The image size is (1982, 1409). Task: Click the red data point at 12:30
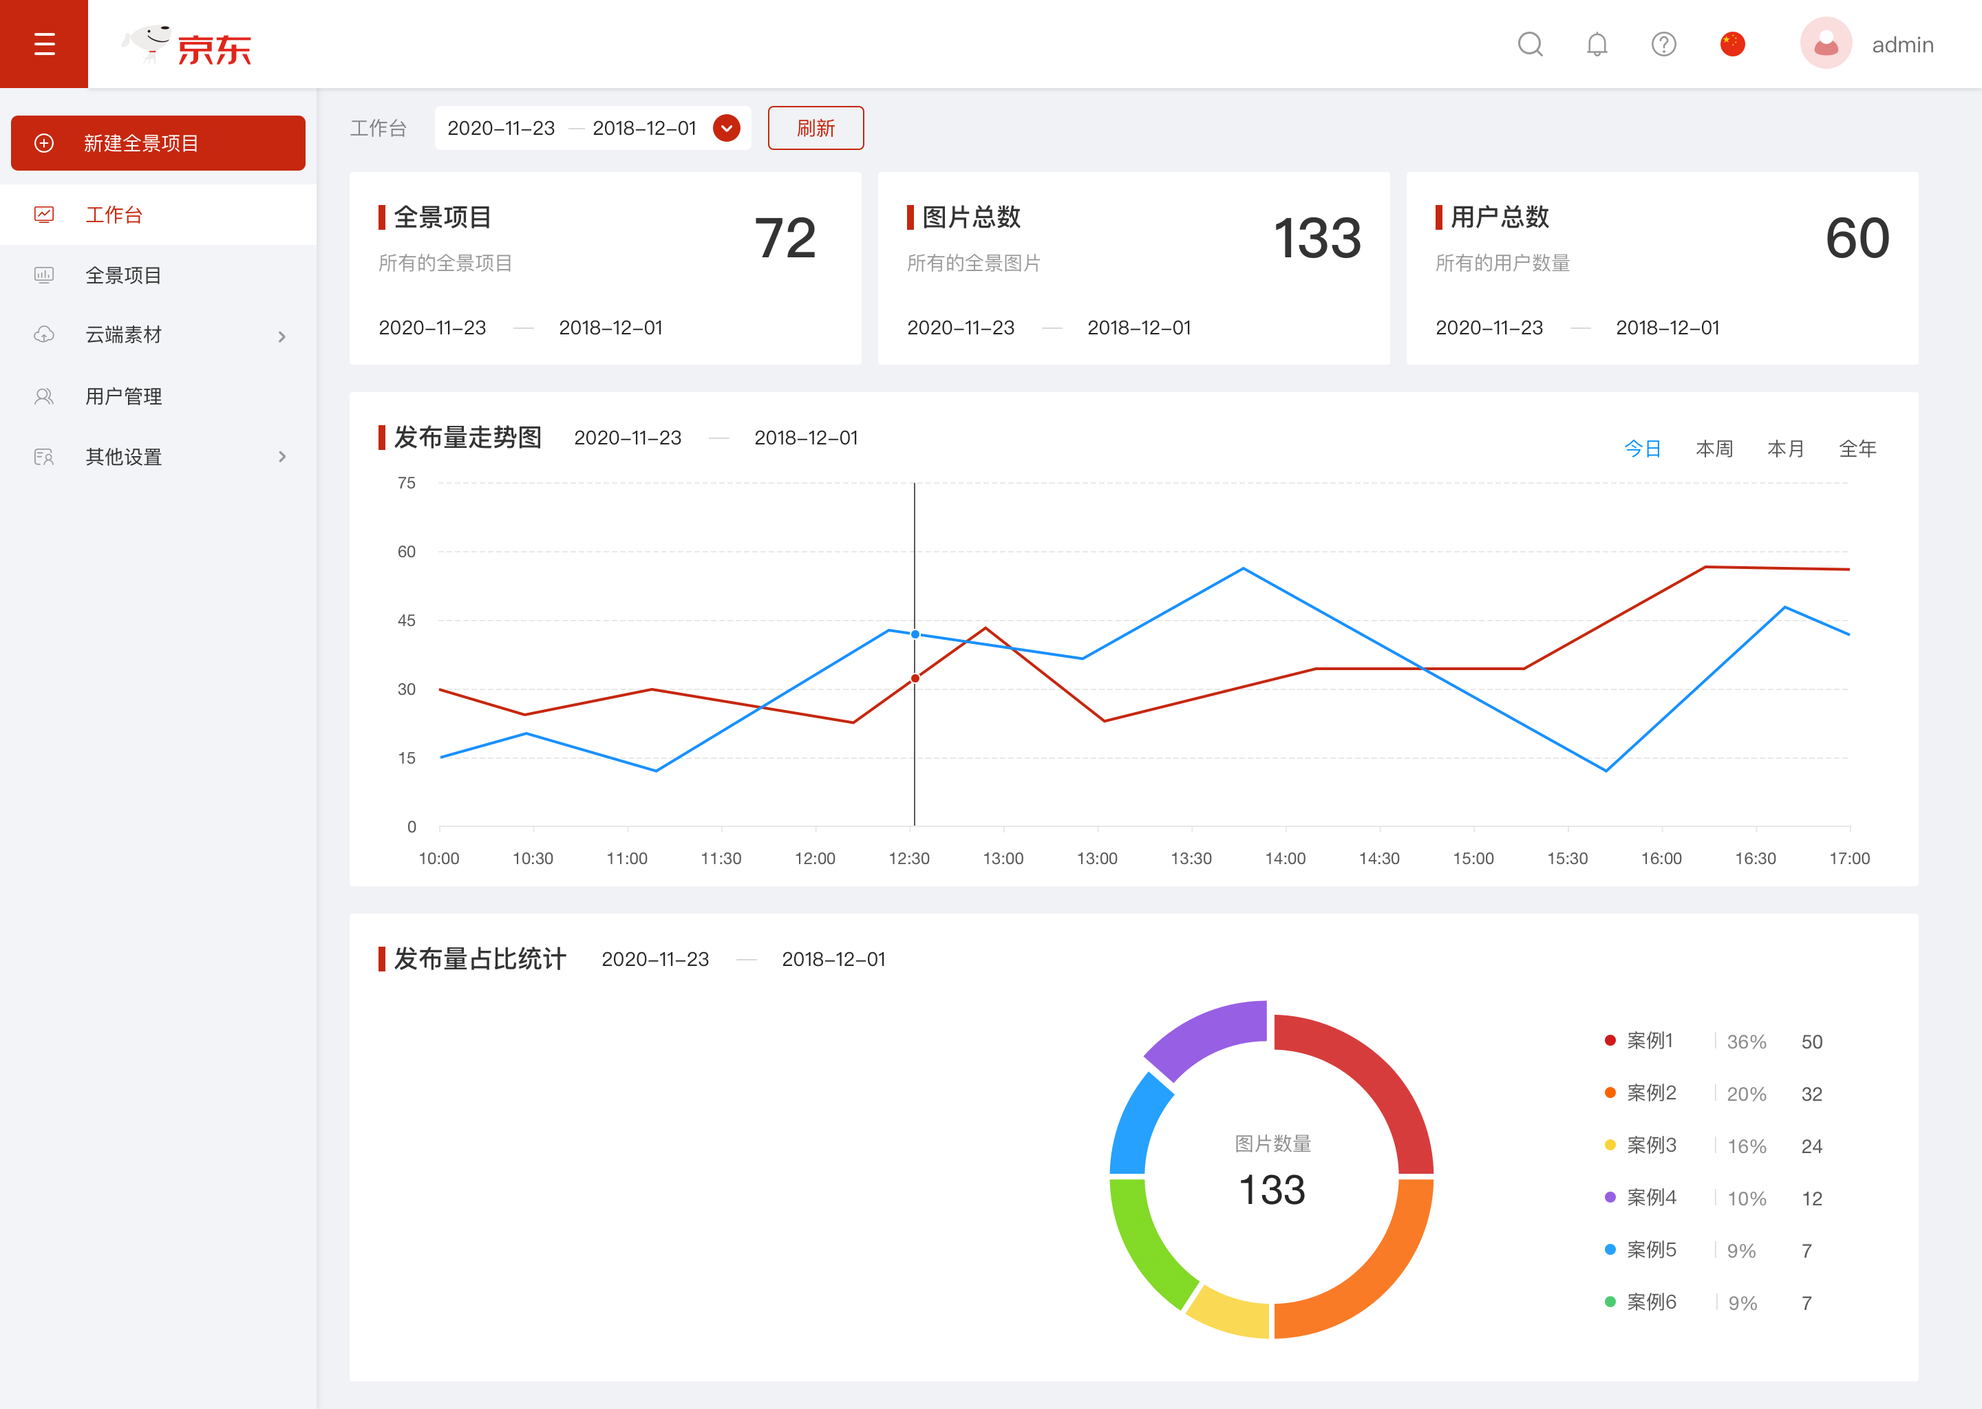(x=915, y=678)
